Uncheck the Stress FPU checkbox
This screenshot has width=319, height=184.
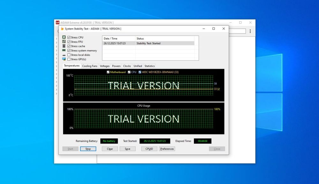[69, 42]
